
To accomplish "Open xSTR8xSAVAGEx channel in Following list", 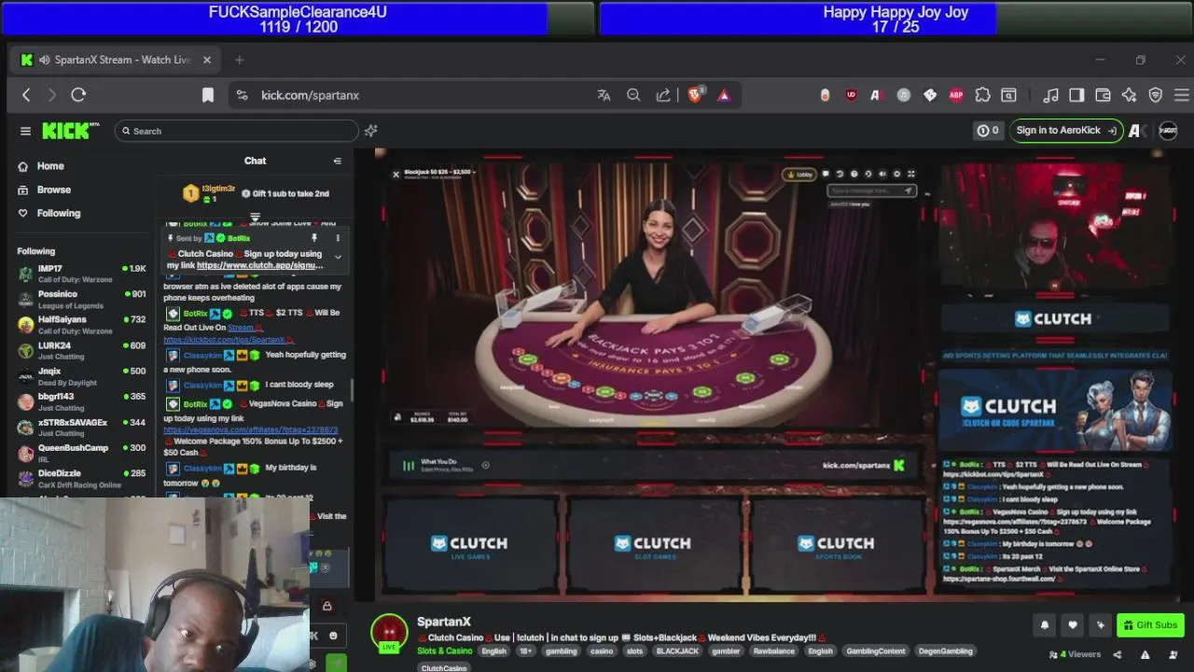I will click(82, 427).
